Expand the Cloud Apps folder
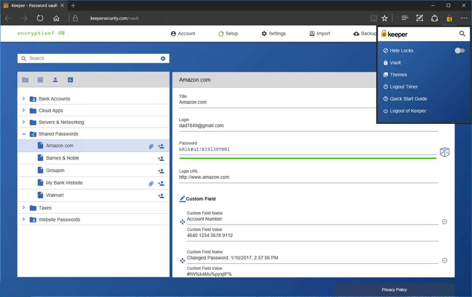This screenshot has width=472, height=297. 24,110
